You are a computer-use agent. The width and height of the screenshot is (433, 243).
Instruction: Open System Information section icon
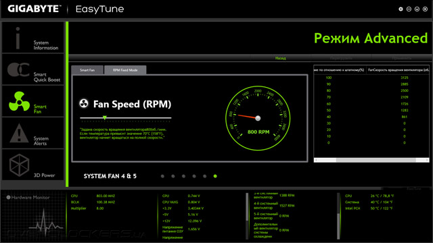tap(18, 38)
